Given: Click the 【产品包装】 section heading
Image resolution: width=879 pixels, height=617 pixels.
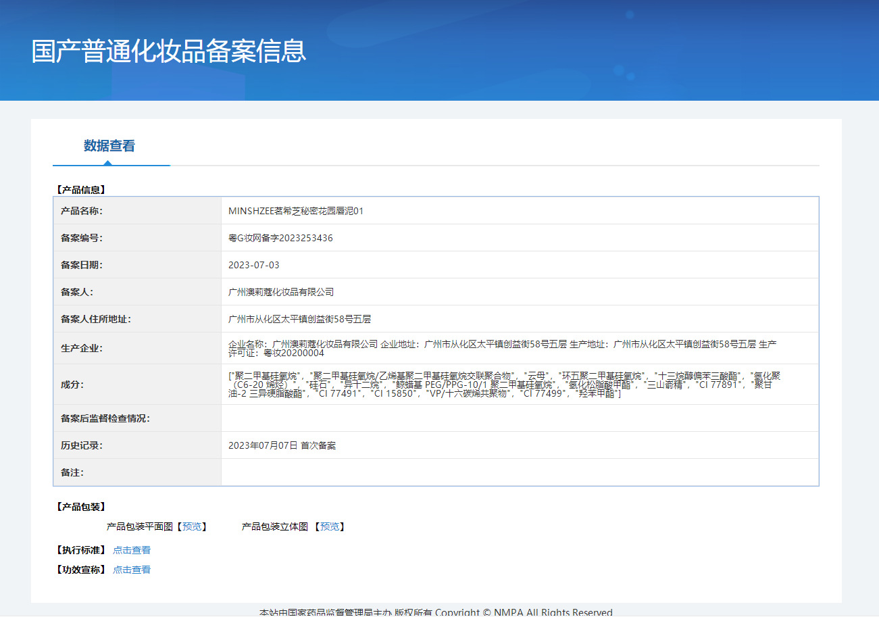Looking at the screenshot, I should 80,507.
